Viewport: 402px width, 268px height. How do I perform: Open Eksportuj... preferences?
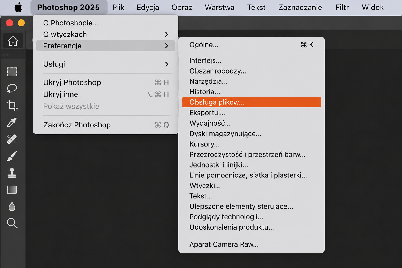tap(252, 113)
